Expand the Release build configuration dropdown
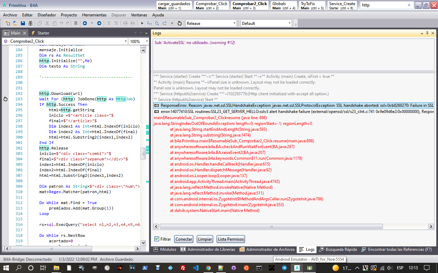The height and width of the screenshot is (273, 438). (x=234, y=23)
